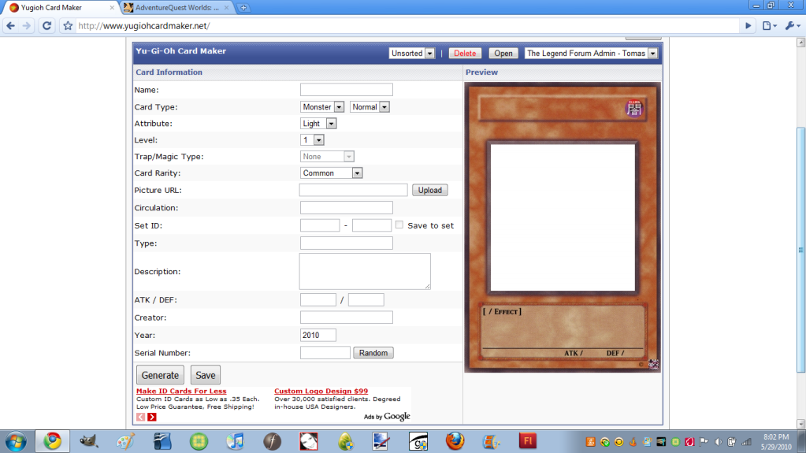Expand the Level dropdown
Image resolution: width=806 pixels, height=453 pixels.
pyautogui.click(x=313, y=140)
